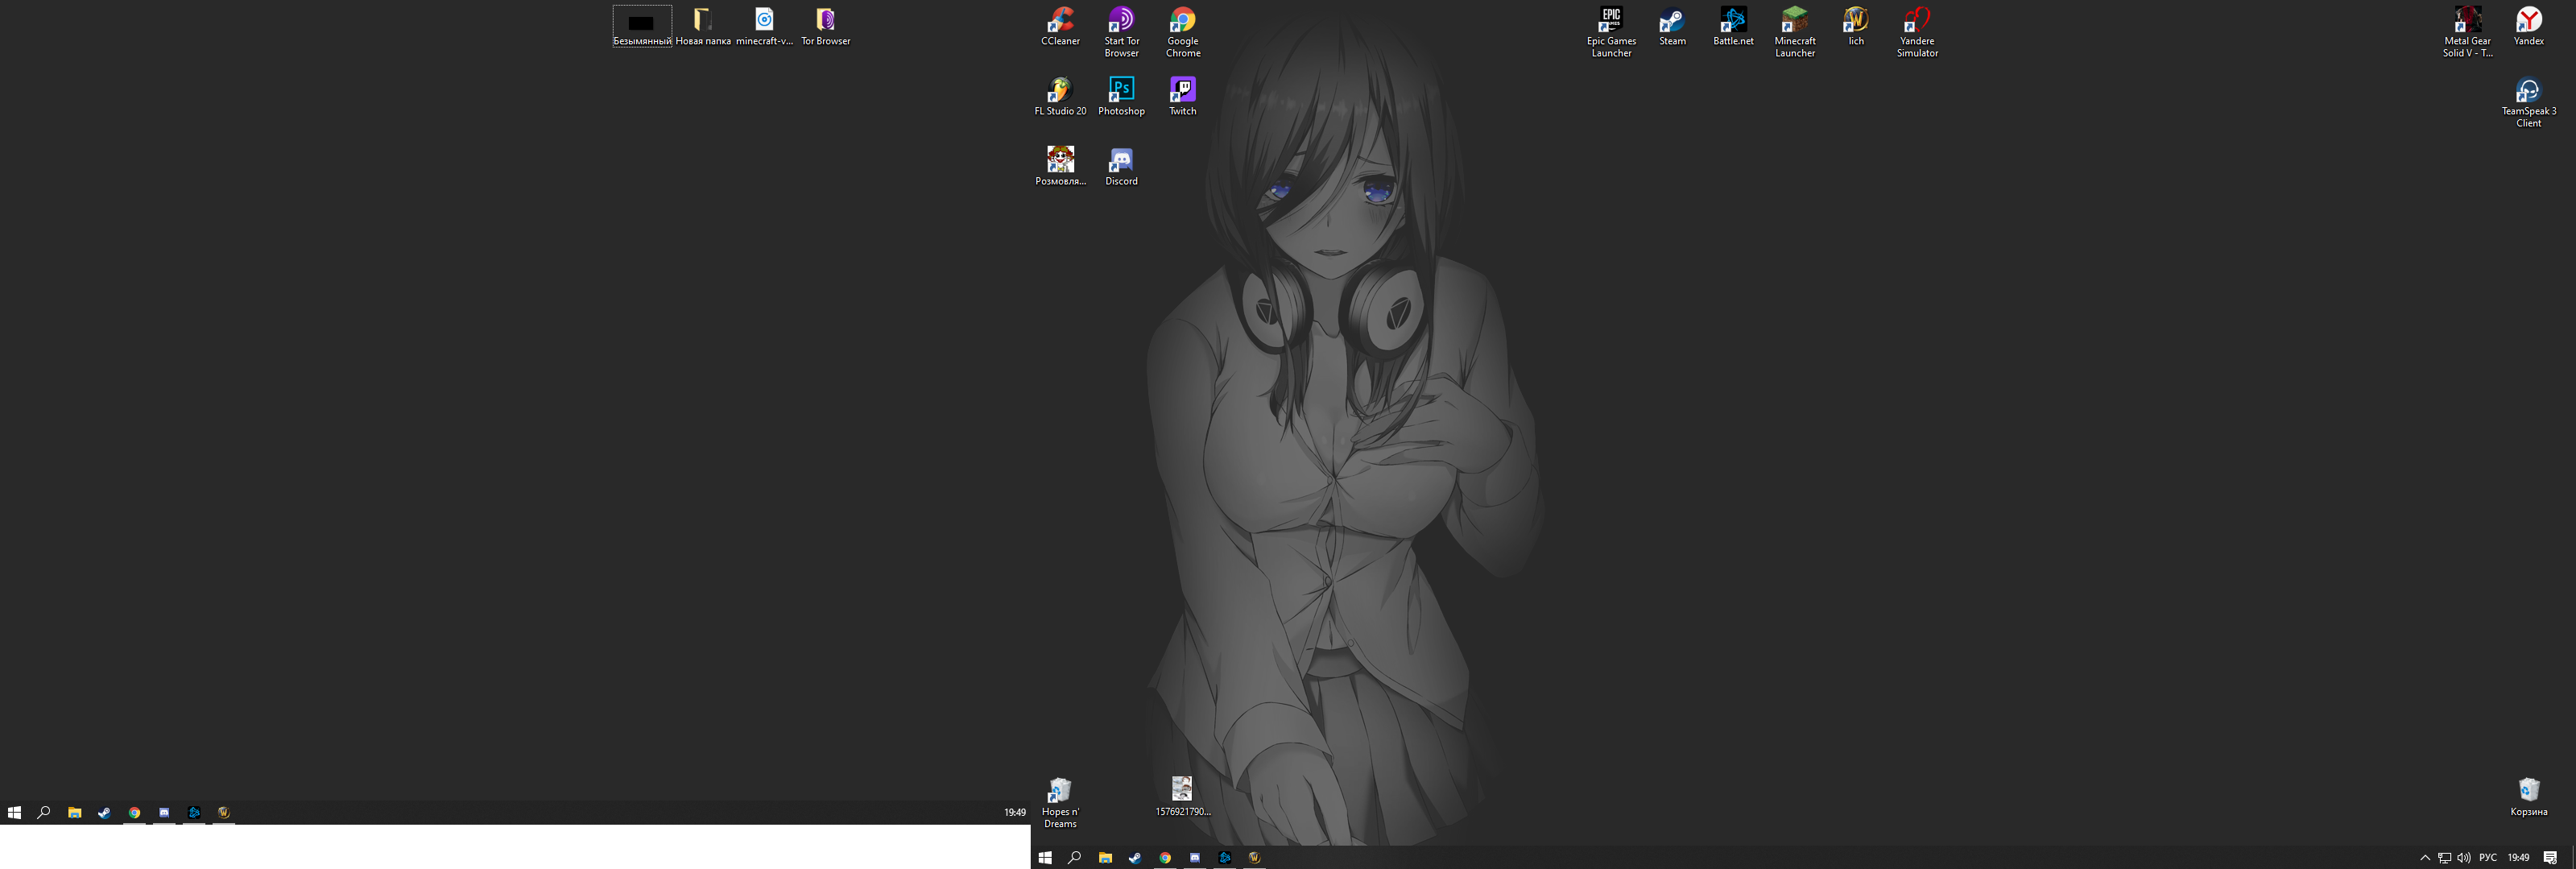Expand the hidden system tray icons chevron
The width and height of the screenshot is (2576, 869).
coord(2424,857)
